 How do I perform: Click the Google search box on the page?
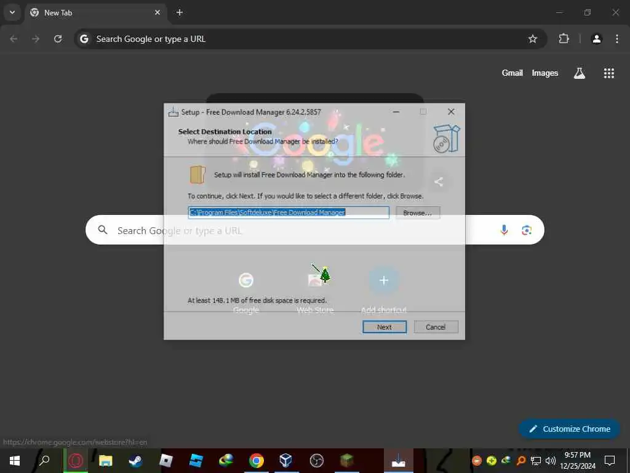314,230
